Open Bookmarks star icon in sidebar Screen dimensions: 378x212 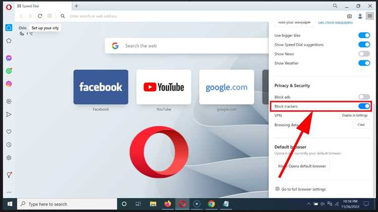click(x=9, y=41)
